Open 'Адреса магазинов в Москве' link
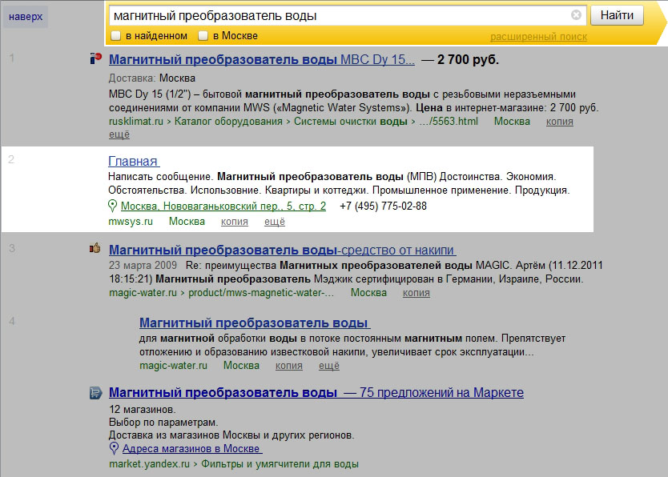 pyautogui.click(x=192, y=448)
